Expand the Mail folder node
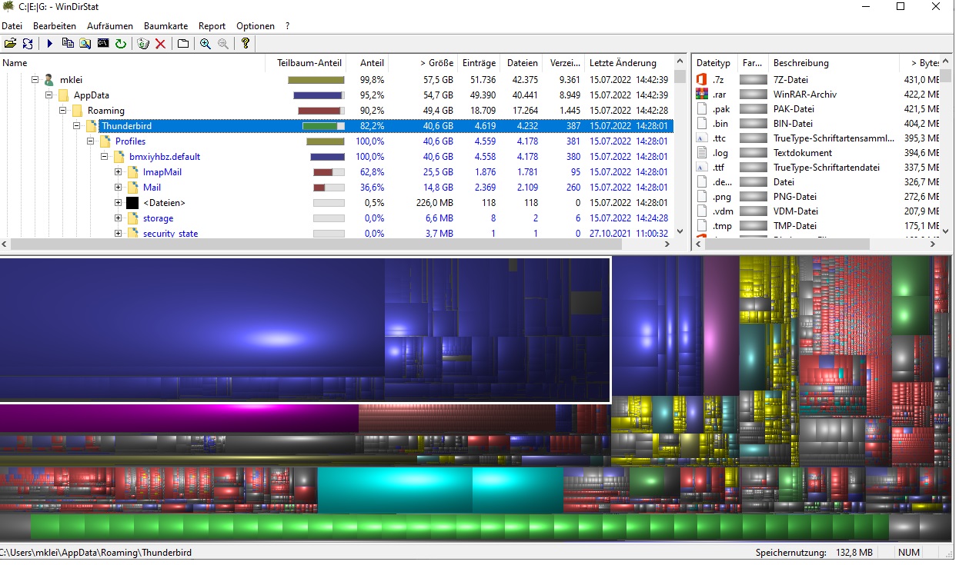 click(x=118, y=188)
